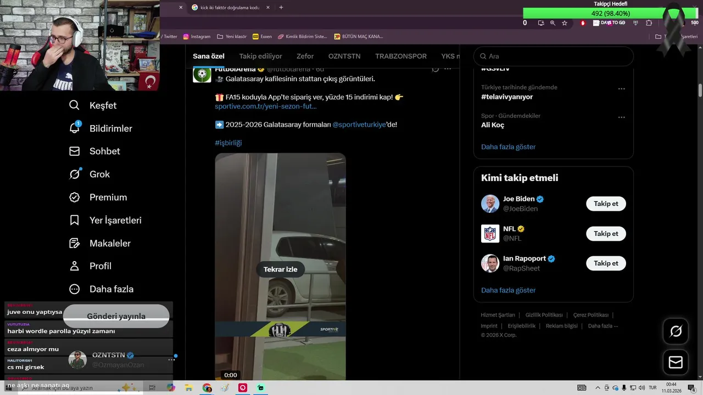Expand footer Daha fazla menu

(x=602, y=326)
